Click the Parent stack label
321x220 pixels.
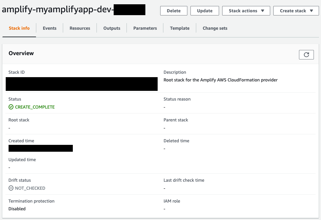[x=176, y=120]
